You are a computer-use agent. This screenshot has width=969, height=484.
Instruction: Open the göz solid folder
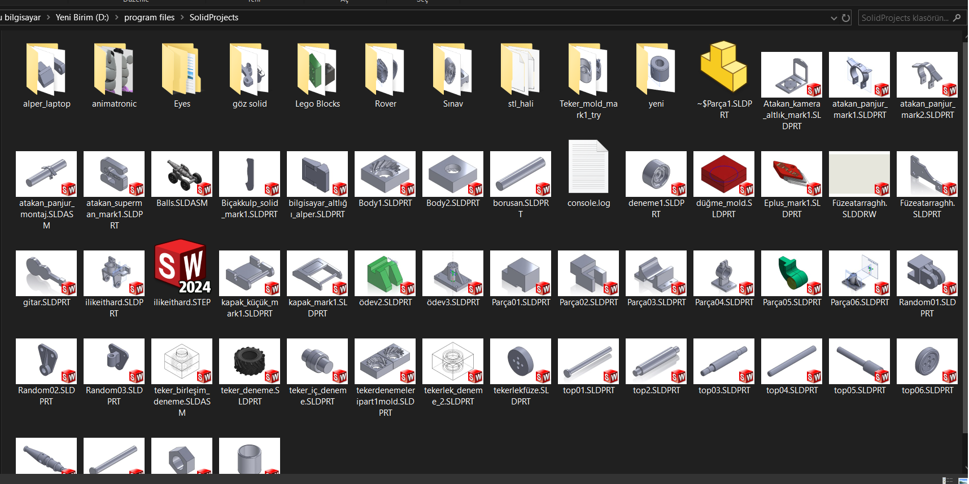pyautogui.click(x=250, y=75)
